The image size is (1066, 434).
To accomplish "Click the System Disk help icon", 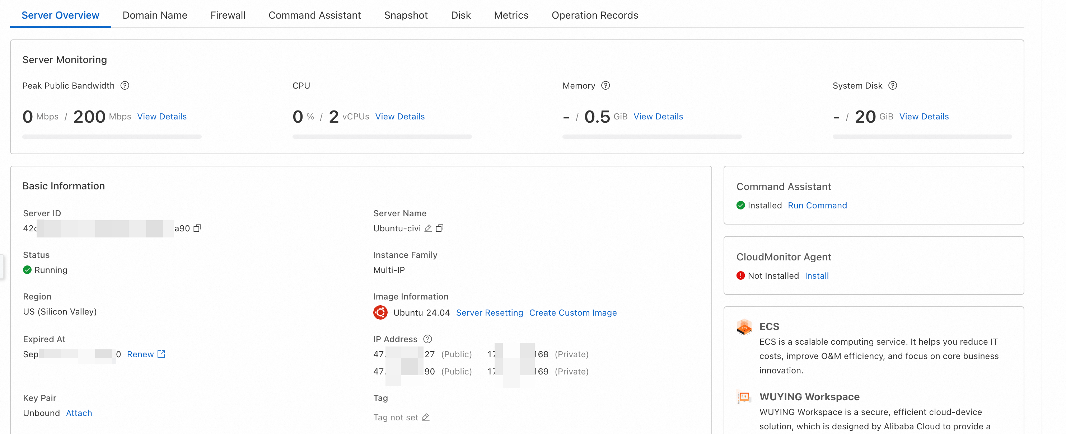I will (x=893, y=85).
